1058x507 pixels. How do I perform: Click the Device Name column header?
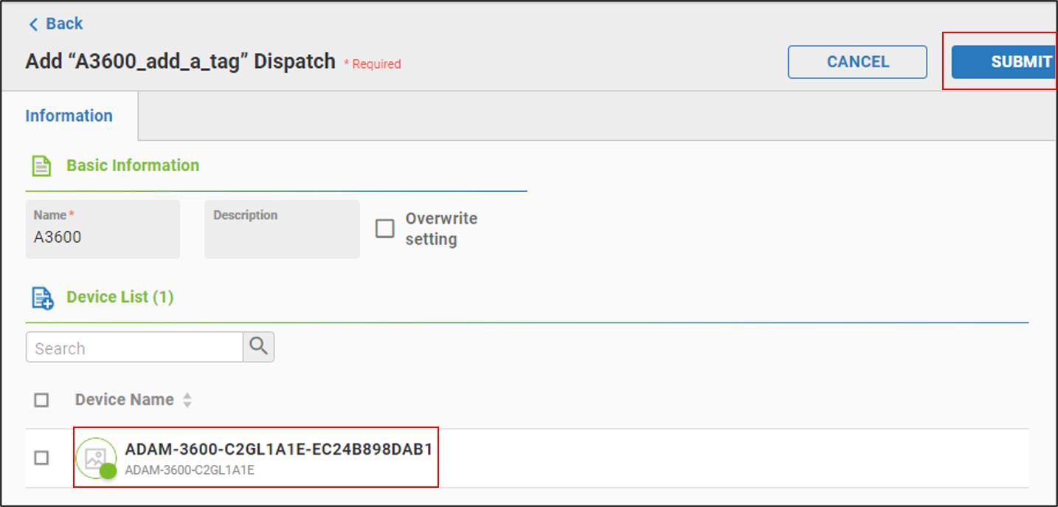[124, 400]
